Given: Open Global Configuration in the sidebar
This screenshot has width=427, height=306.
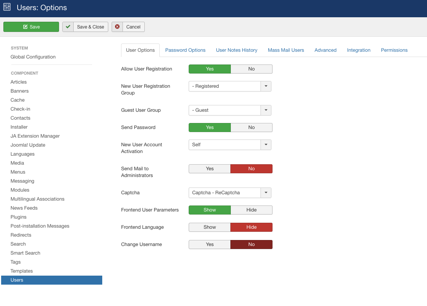Looking at the screenshot, I should (33, 57).
